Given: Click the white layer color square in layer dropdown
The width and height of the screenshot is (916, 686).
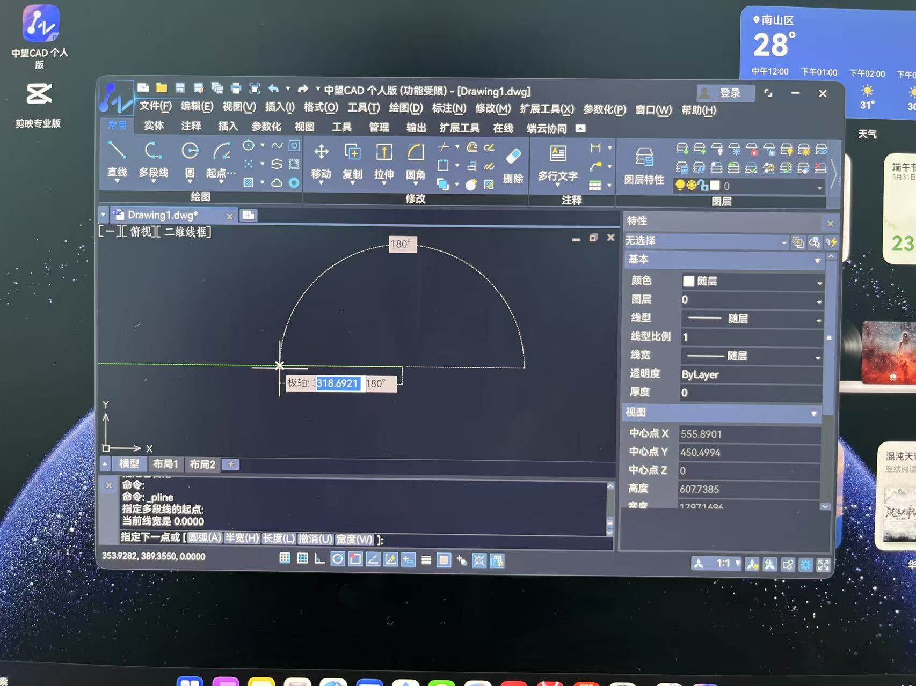Looking at the screenshot, I should pos(715,186).
